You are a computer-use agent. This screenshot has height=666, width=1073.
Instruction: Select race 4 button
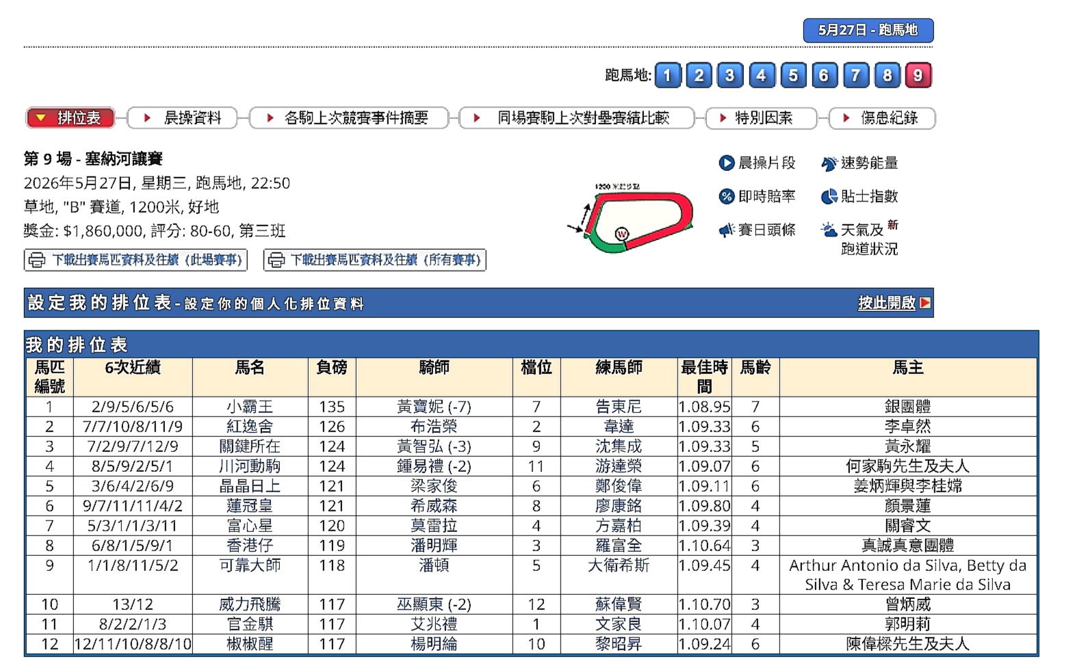[762, 75]
